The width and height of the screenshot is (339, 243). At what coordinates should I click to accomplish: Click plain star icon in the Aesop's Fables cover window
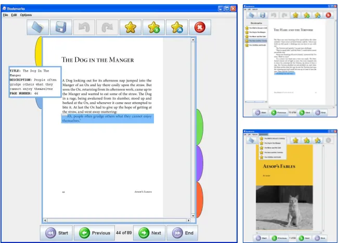[295, 140]
